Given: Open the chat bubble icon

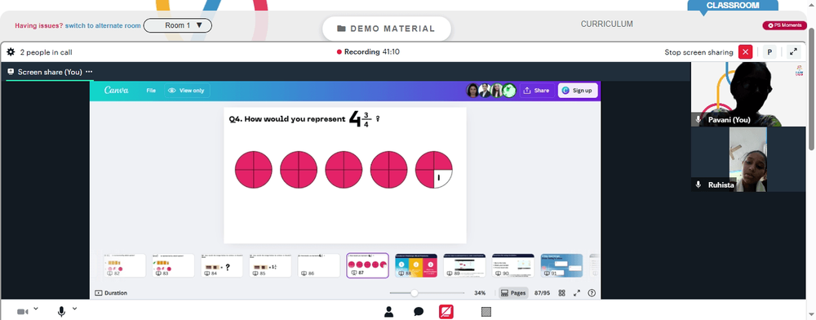Looking at the screenshot, I should tap(419, 312).
